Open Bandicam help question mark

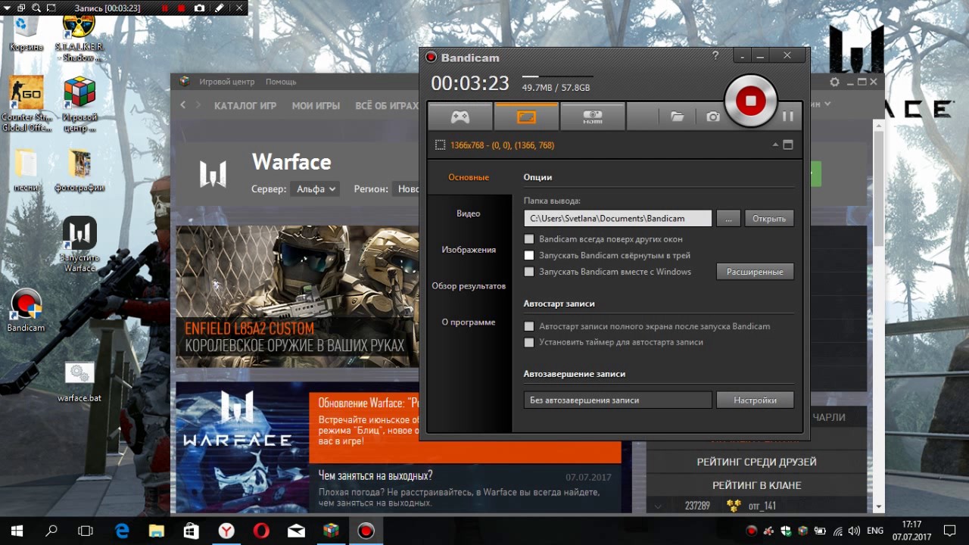pos(715,56)
